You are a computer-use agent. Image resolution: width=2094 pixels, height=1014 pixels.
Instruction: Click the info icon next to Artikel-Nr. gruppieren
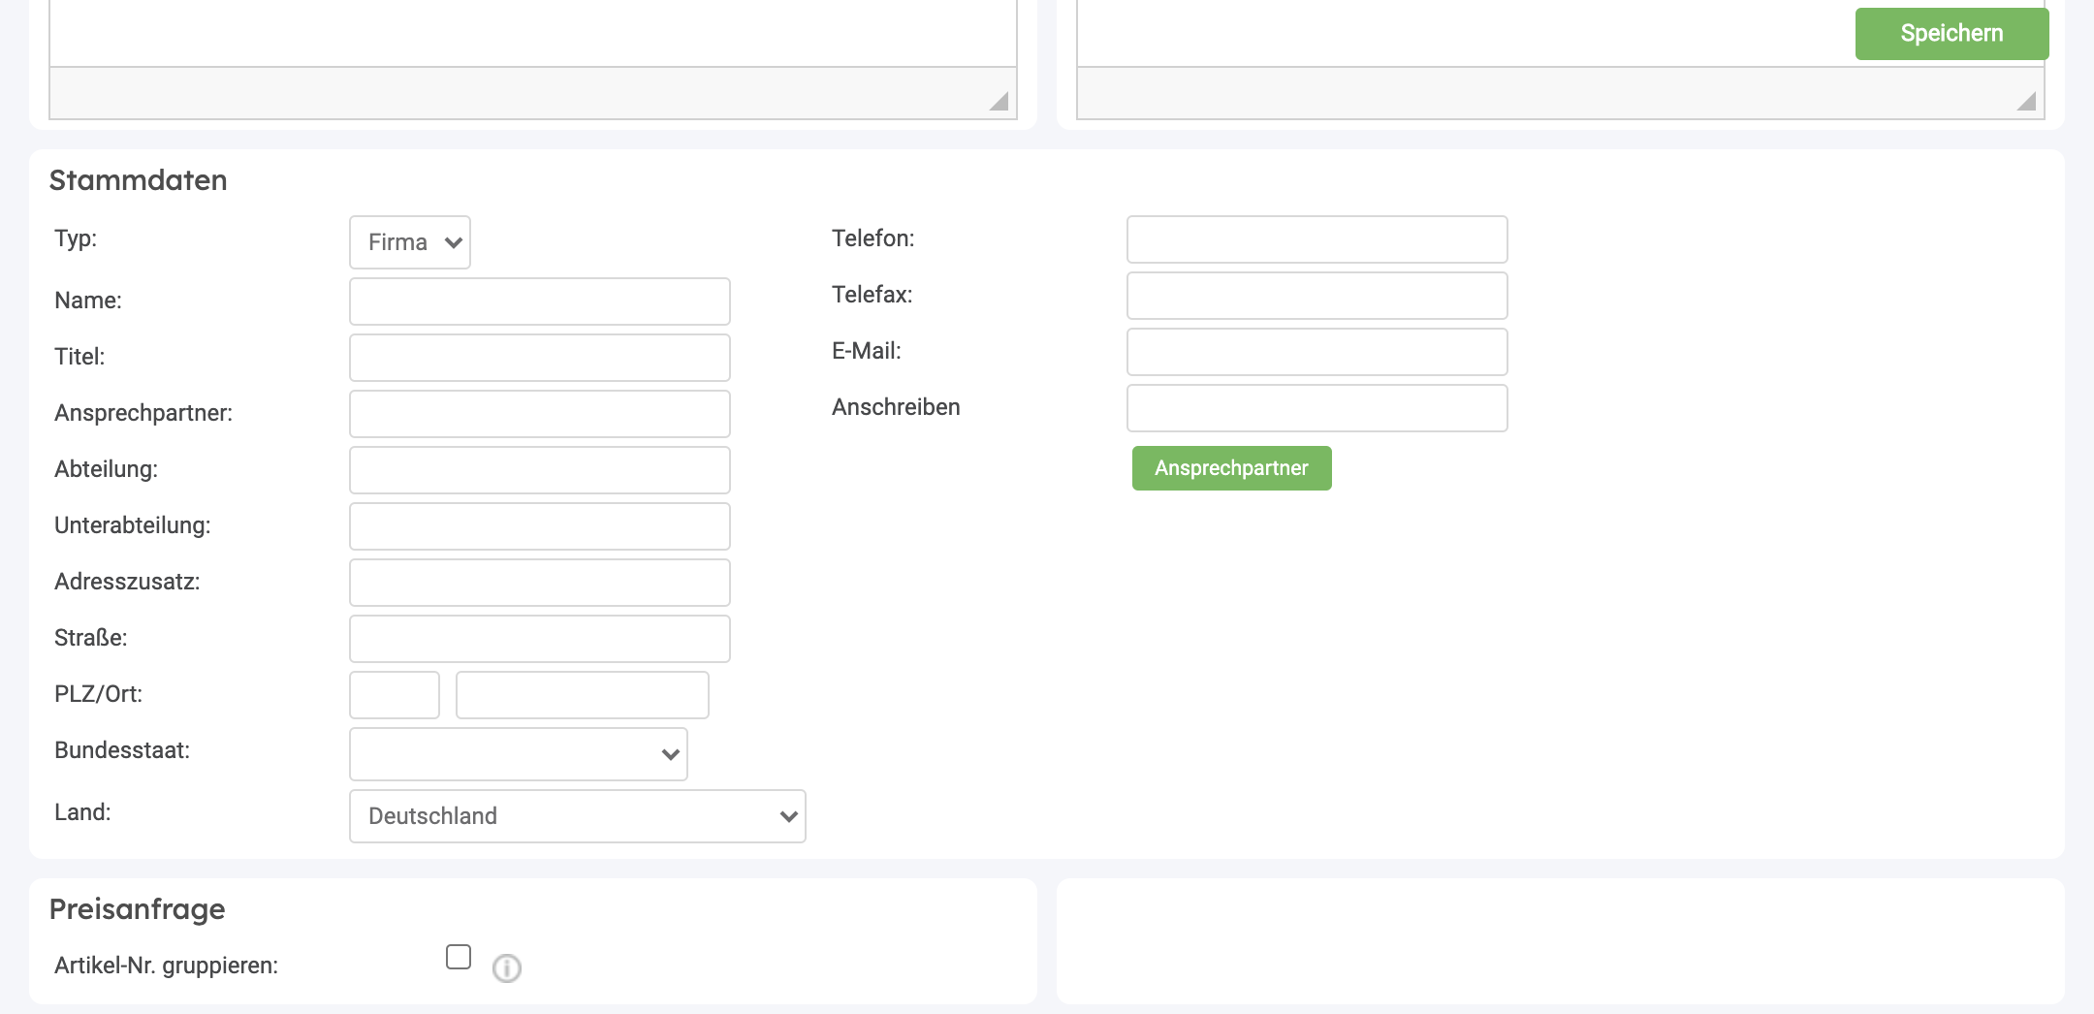click(x=506, y=967)
